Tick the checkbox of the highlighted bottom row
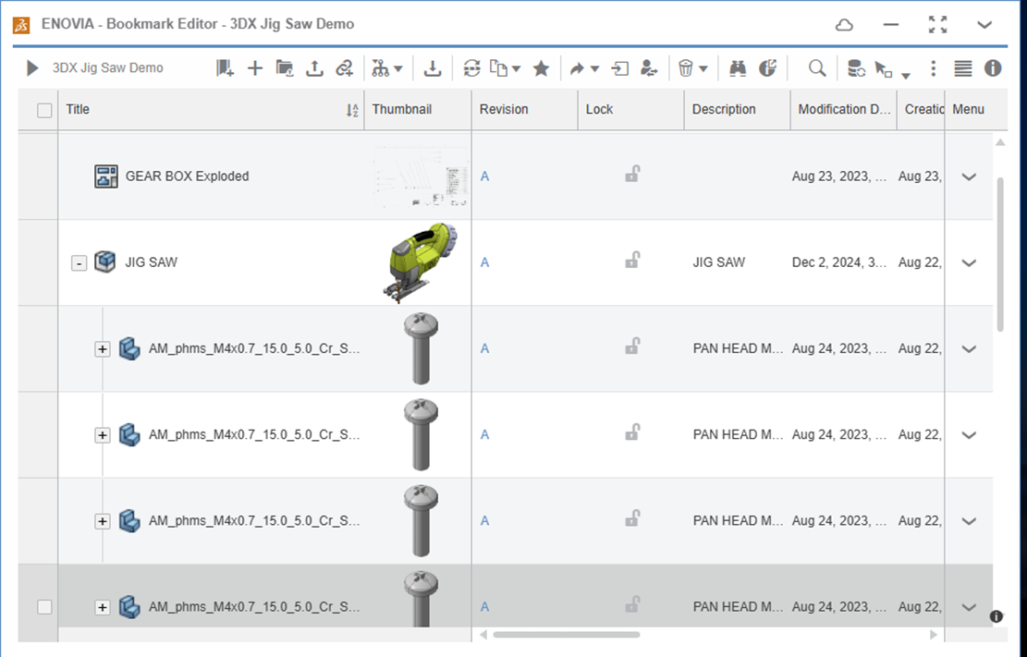This screenshot has height=657, width=1027. tap(44, 607)
